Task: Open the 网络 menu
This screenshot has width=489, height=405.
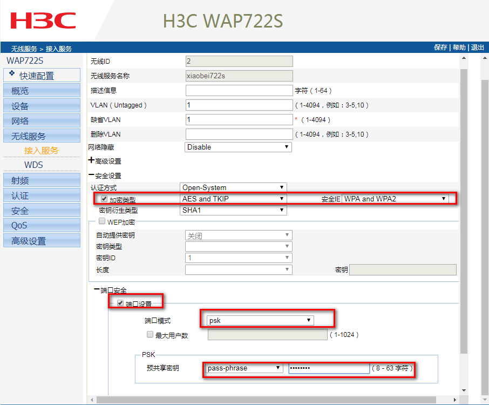Action: click(42, 120)
